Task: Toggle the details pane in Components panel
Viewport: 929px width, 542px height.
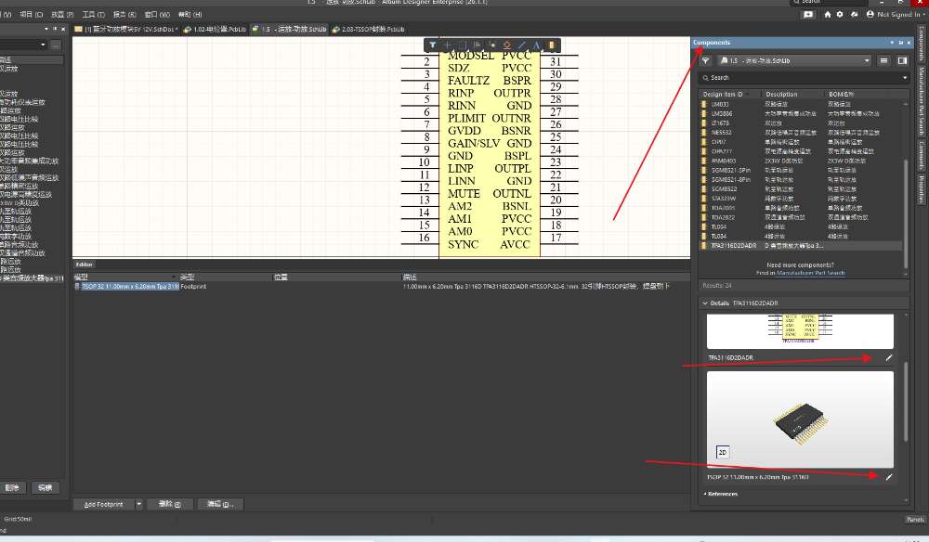Action: point(902,60)
